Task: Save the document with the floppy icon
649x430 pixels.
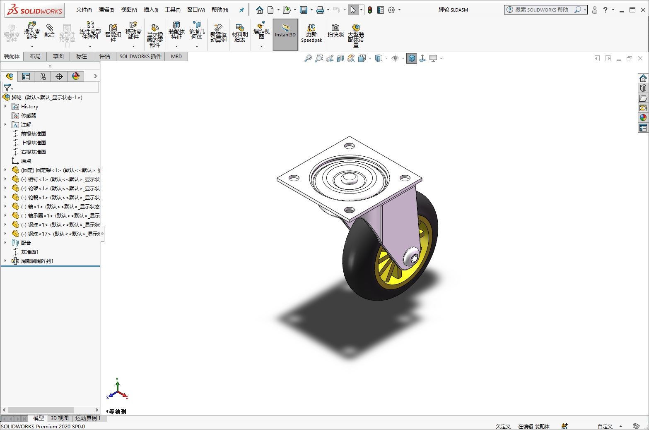Action: click(304, 10)
